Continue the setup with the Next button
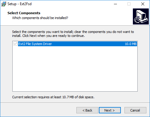The width and height of the screenshot is (150, 117). click(x=110, y=110)
